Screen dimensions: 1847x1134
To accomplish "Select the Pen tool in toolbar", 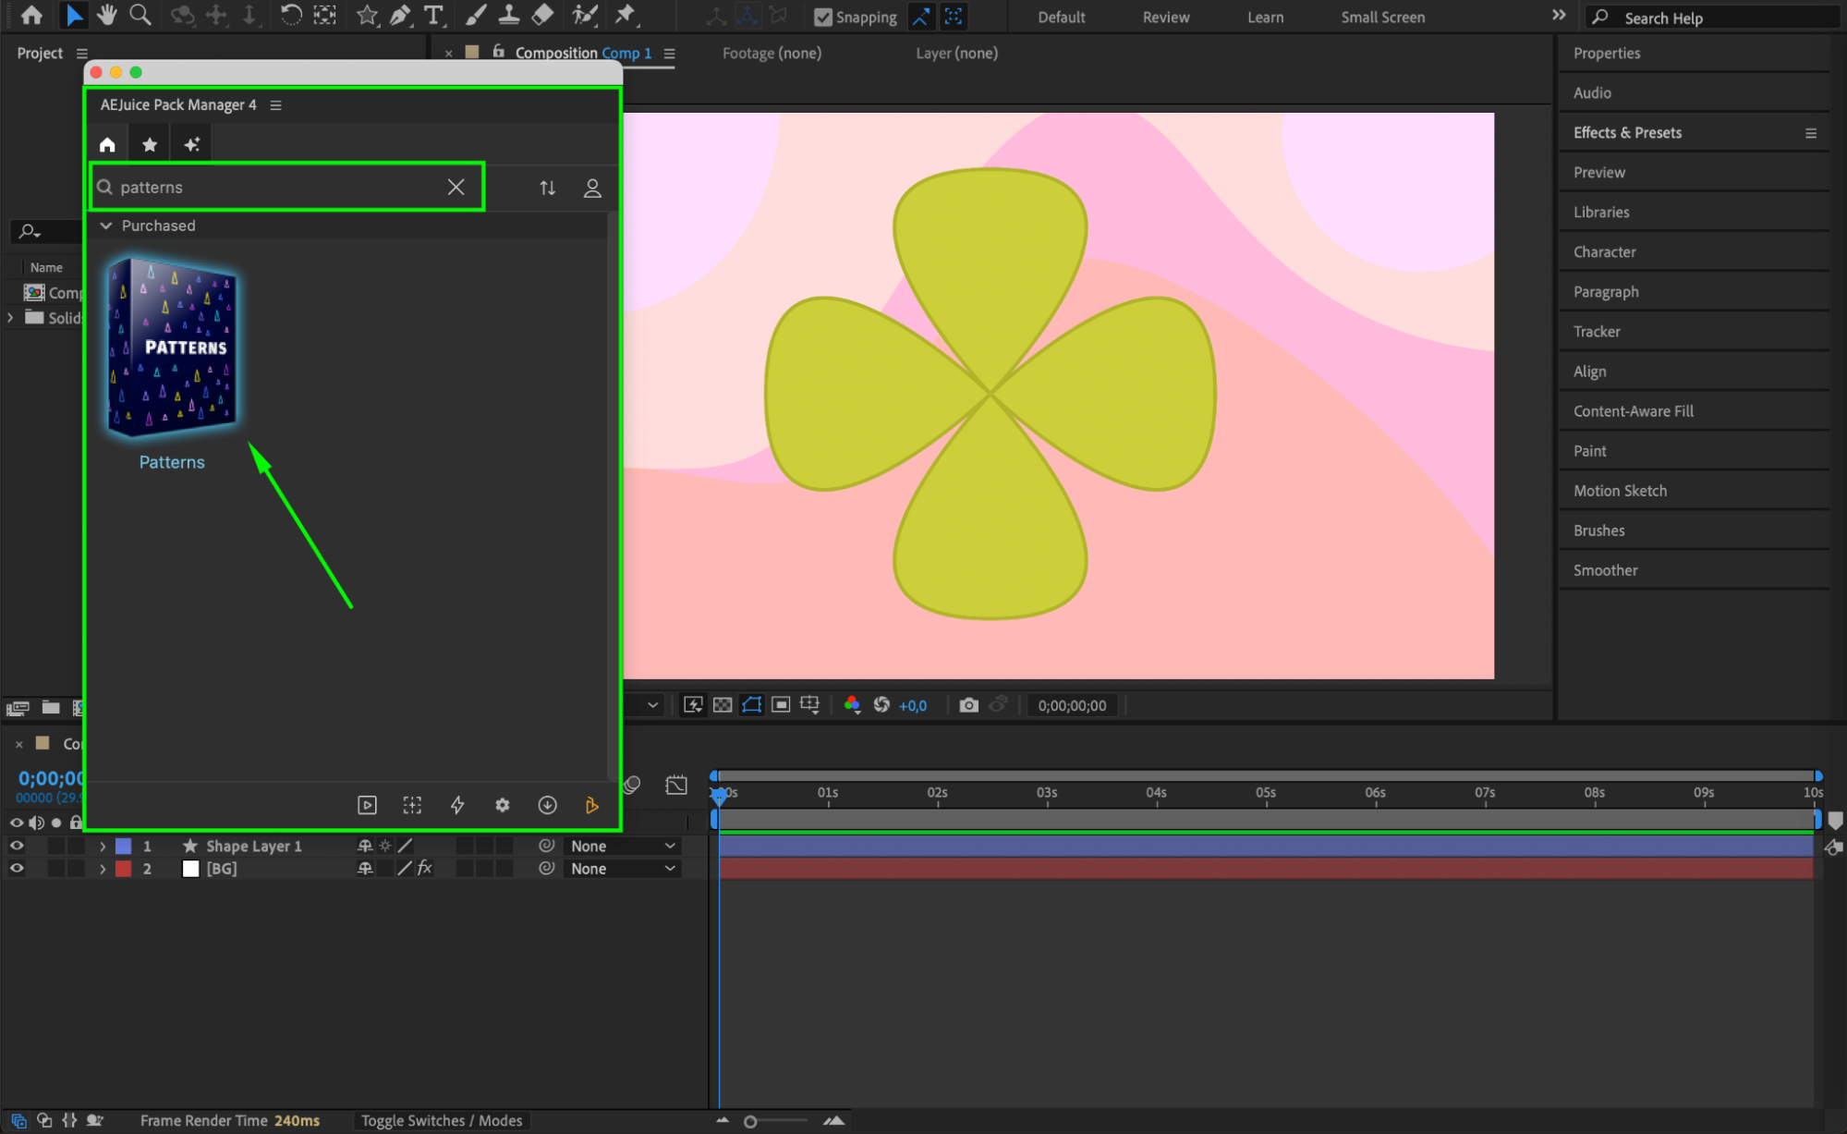I will click(x=400, y=15).
